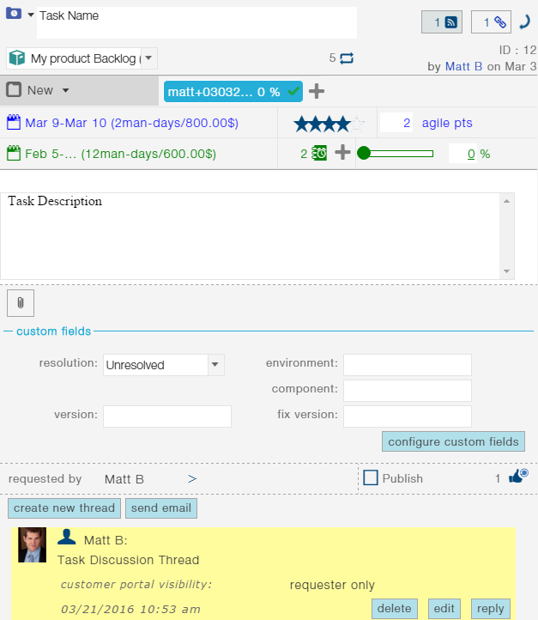Select requester name Matt B

(124, 479)
